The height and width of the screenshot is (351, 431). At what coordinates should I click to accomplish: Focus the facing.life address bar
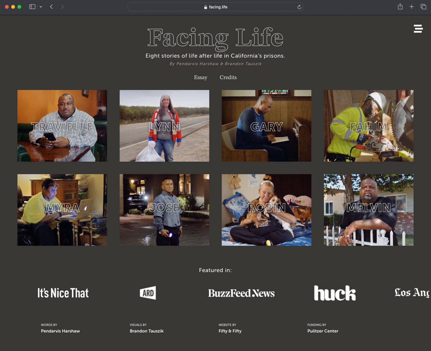click(x=215, y=7)
